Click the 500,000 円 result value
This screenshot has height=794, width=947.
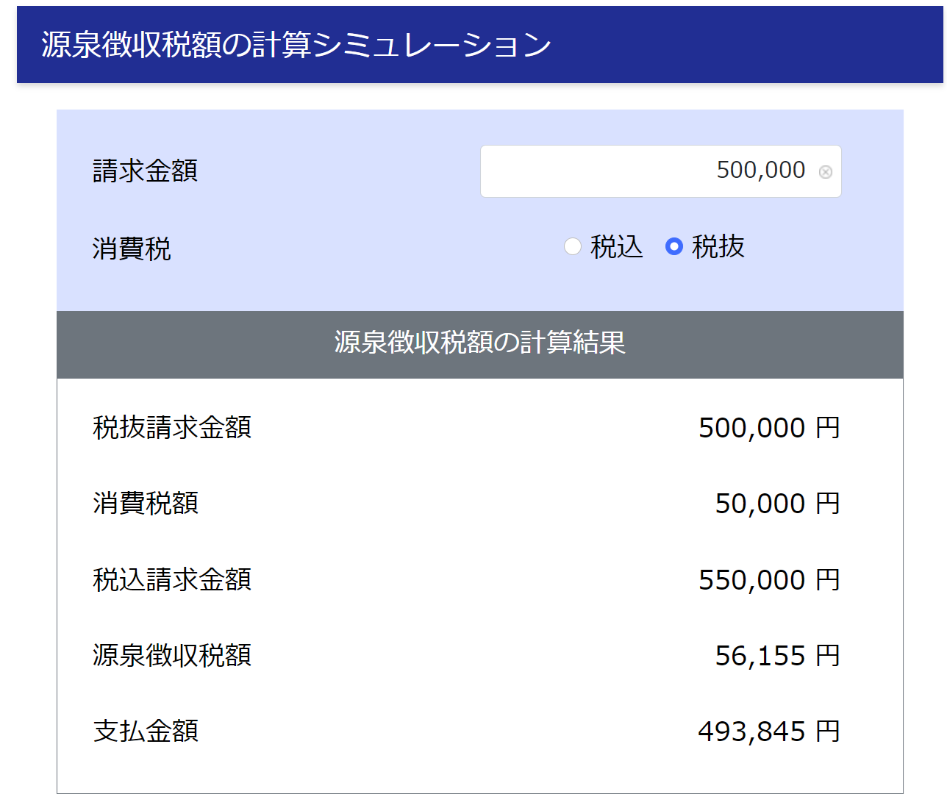click(768, 428)
